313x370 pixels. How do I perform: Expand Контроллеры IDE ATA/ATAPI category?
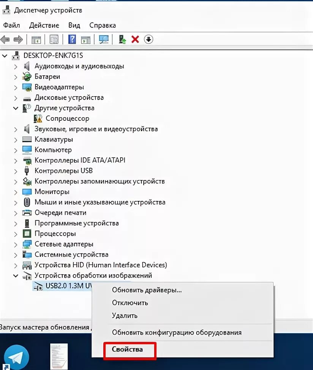pyautogui.click(x=16, y=161)
